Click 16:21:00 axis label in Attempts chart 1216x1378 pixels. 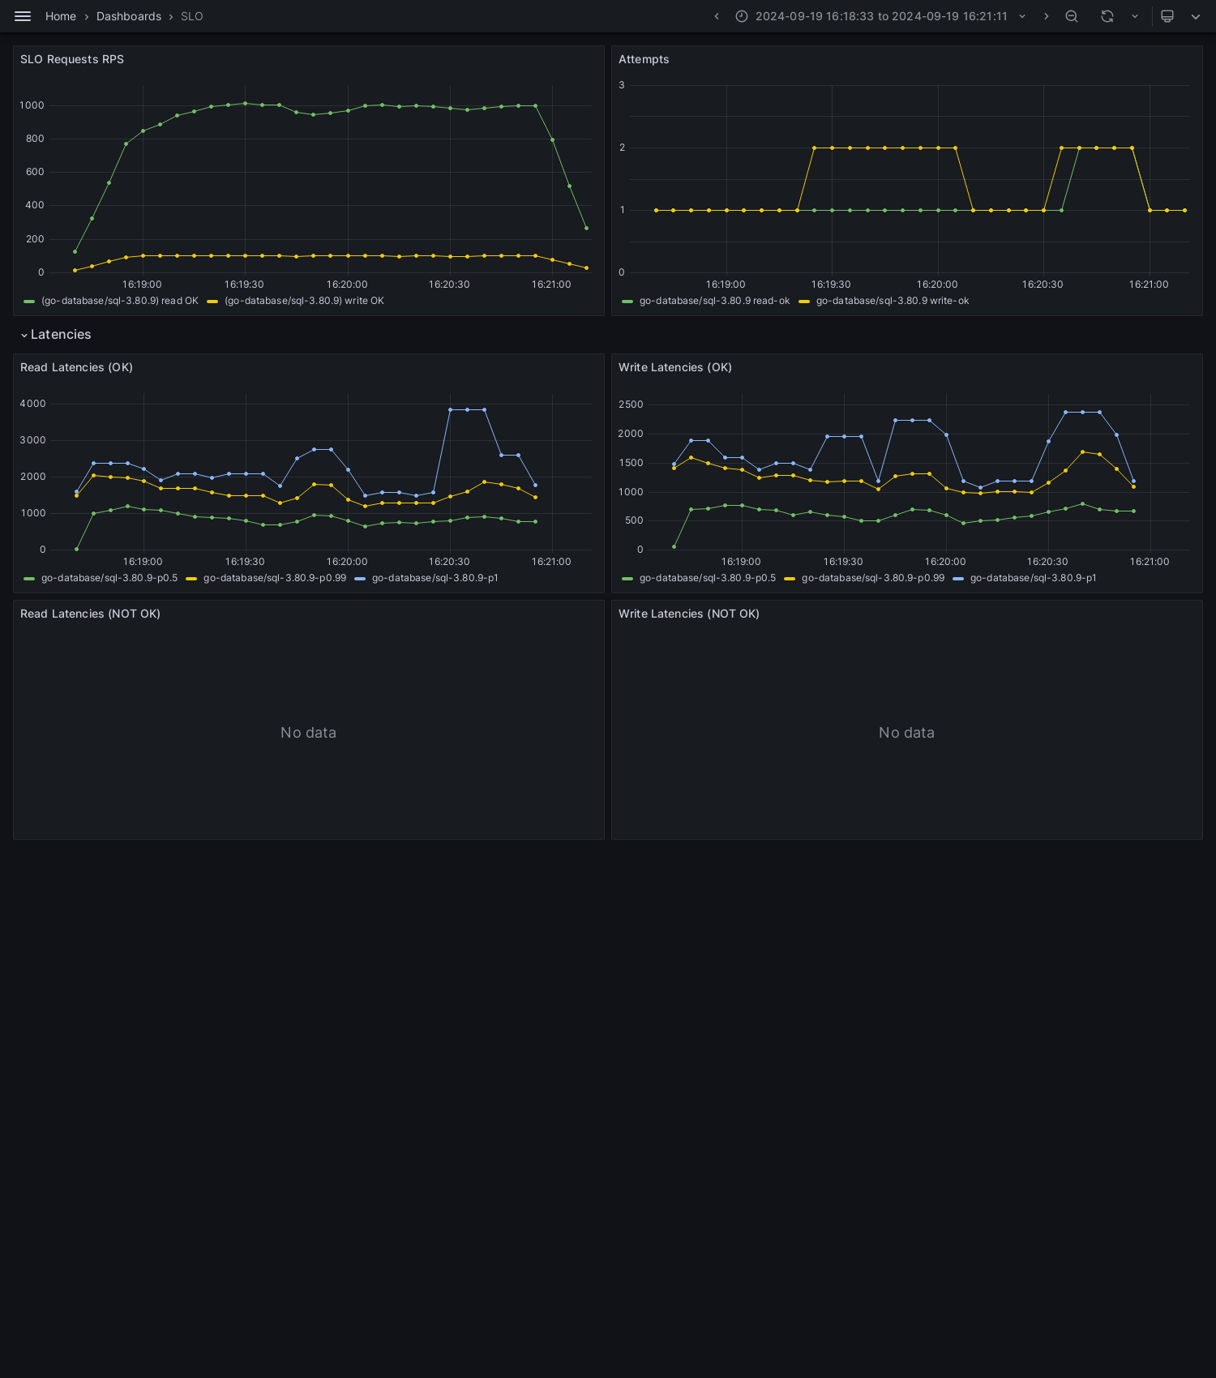pos(1149,285)
